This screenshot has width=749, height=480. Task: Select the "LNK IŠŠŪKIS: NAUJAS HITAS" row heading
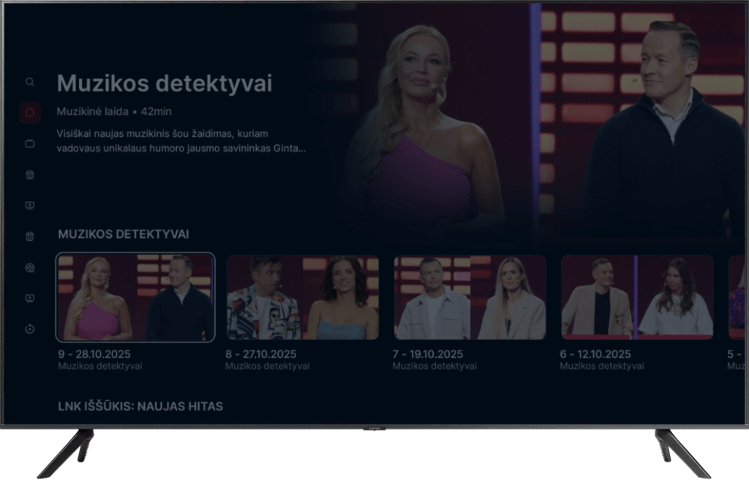140,405
